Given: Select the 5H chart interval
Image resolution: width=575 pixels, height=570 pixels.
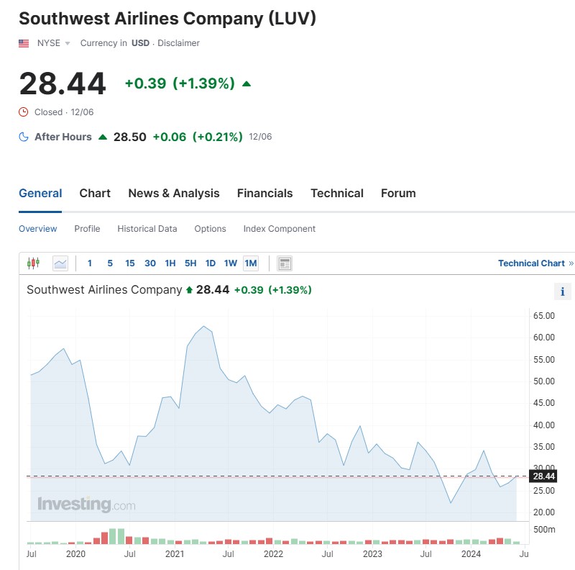Looking at the screenshot, I should coord(190,263).
